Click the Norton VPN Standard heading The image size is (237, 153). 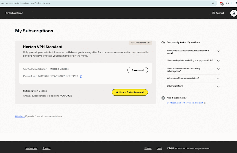(43, 47)
